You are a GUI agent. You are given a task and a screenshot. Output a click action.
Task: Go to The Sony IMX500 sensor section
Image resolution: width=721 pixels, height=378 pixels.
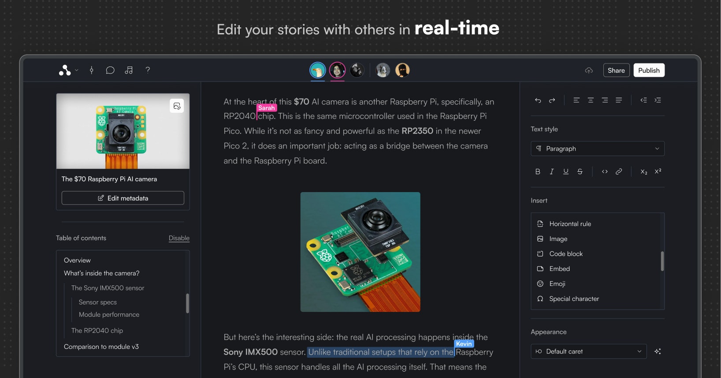tap(108, 288)
